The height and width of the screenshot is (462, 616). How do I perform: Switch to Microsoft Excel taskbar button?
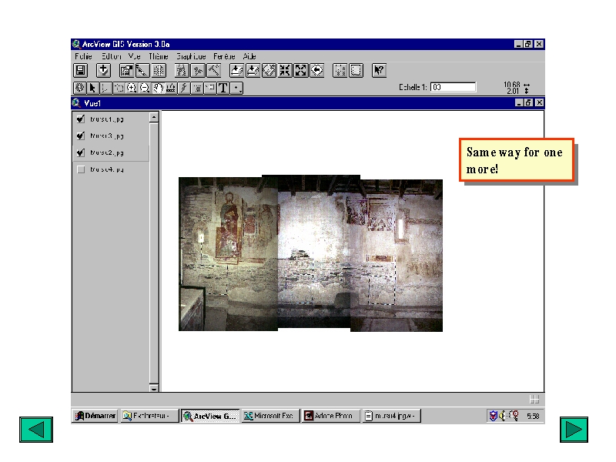coord(270,416)
